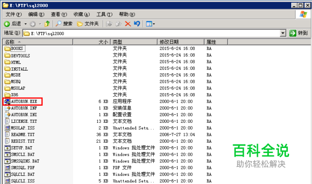Click the 转到 Go button
This screenshot has width=312, height=184.
298,33
